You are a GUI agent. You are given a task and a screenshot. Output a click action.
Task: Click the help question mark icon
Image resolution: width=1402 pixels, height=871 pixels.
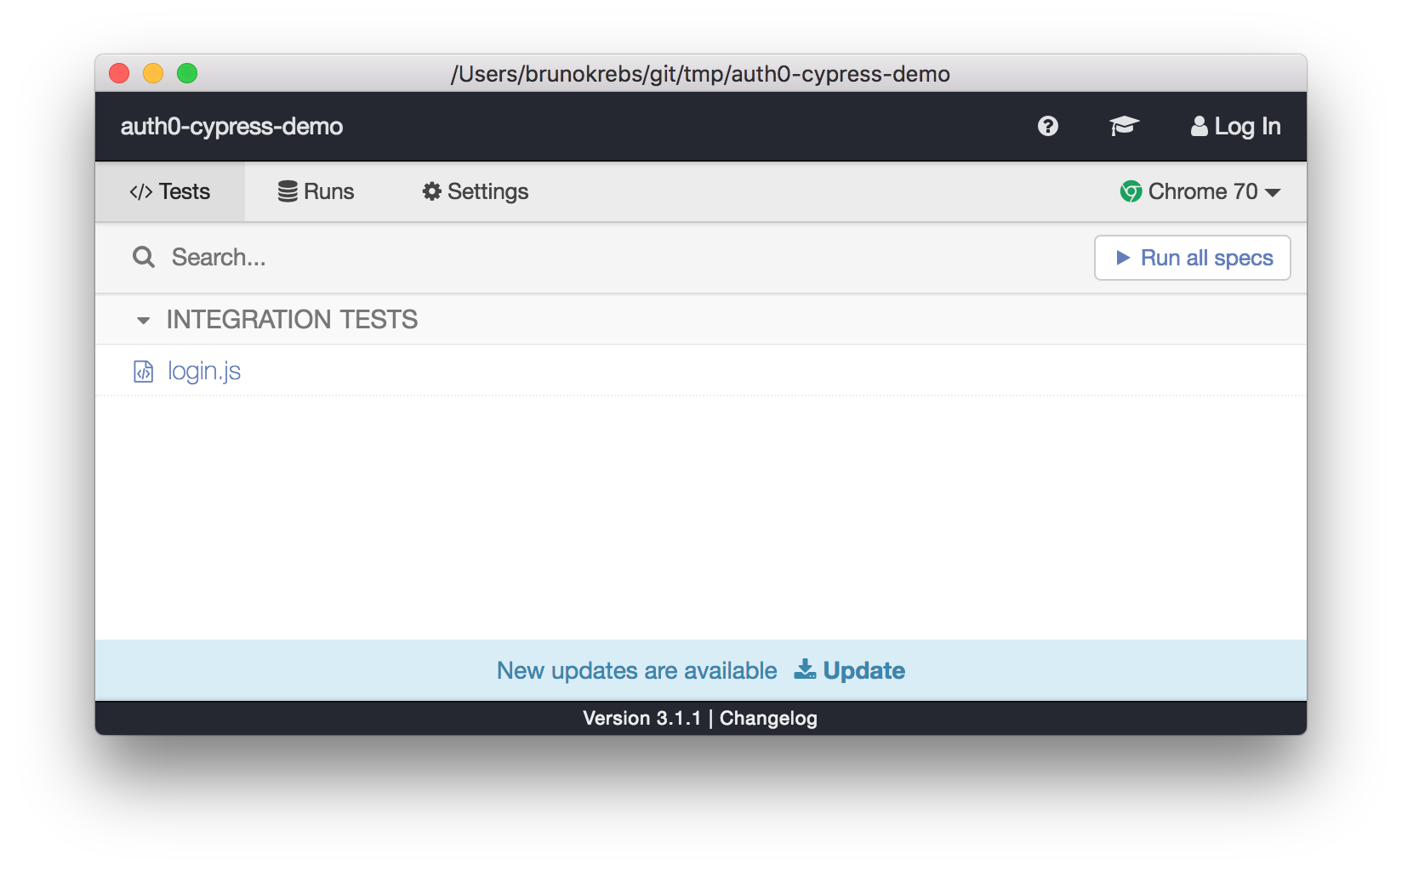(x=1048, y=126)
